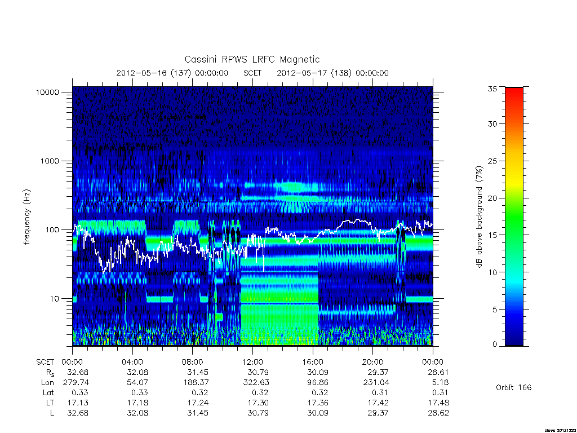This screenshot has width=577, height=433.
Task: Click the 04:00 time tick label
Action: pyautogui.click(x=132, y=363)
